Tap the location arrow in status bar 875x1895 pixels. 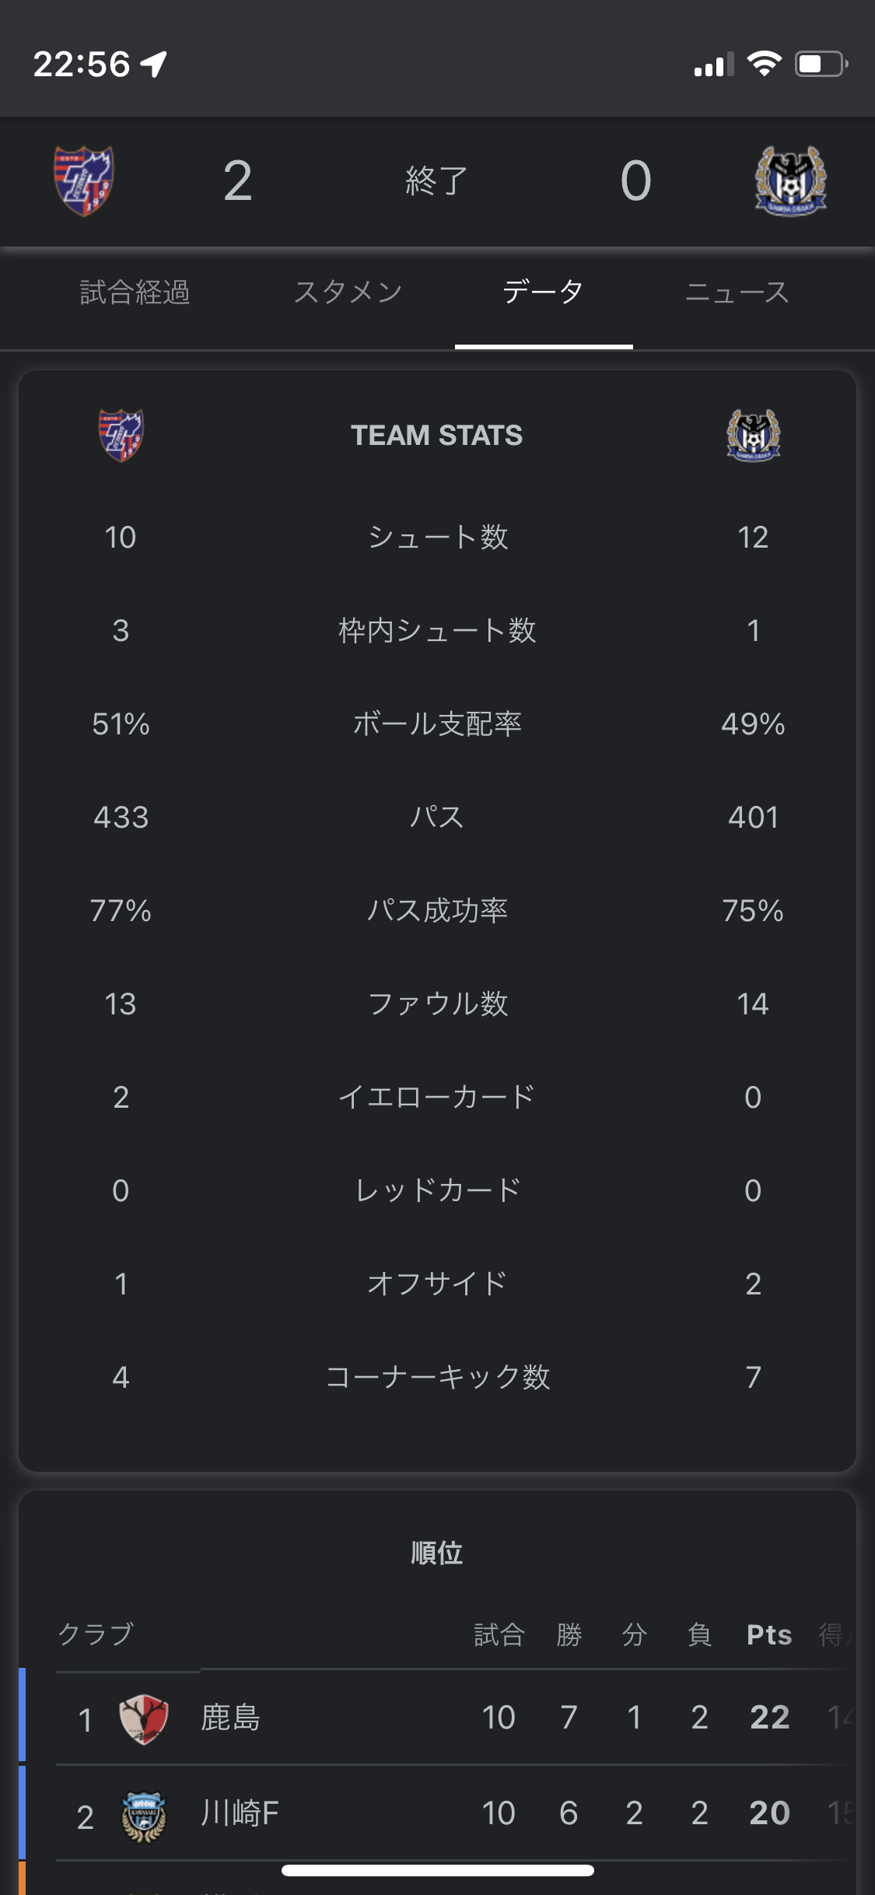coord(154,64)
